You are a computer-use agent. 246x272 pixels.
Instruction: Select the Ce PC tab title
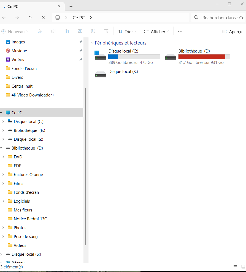click(x=13, y=7)
